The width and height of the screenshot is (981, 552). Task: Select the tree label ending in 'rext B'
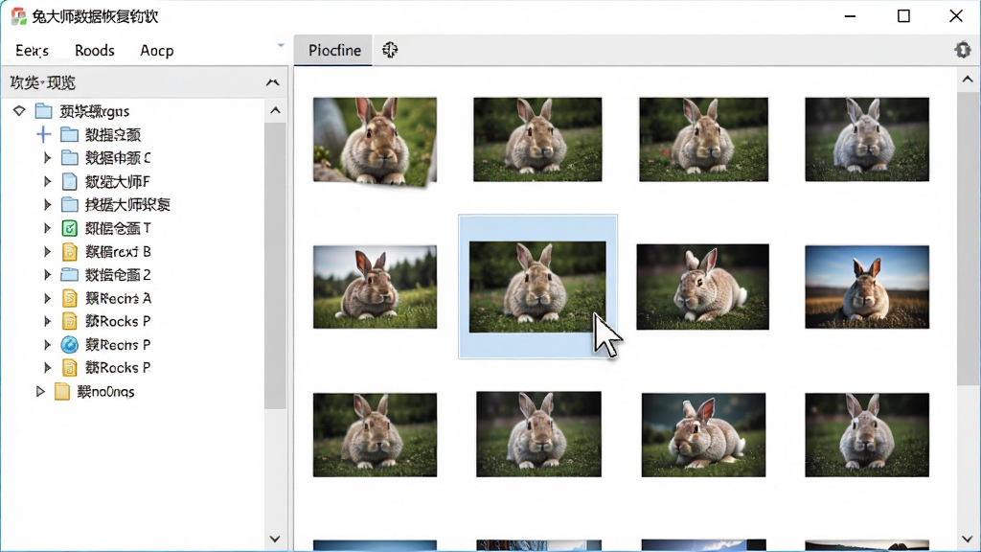click(x=118, y=252)
